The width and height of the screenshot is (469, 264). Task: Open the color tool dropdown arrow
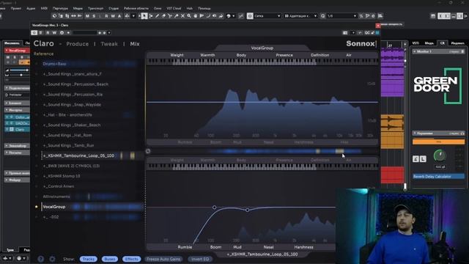pos(234,16)
